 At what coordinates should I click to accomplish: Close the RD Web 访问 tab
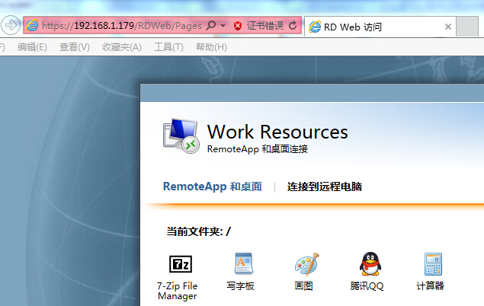click(448, 27)
